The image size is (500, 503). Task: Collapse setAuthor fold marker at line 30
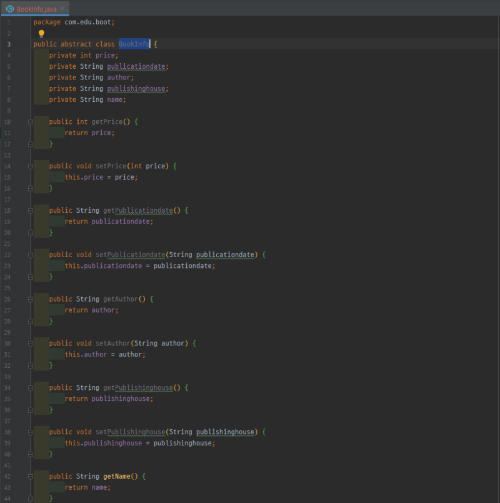[31, 343]
